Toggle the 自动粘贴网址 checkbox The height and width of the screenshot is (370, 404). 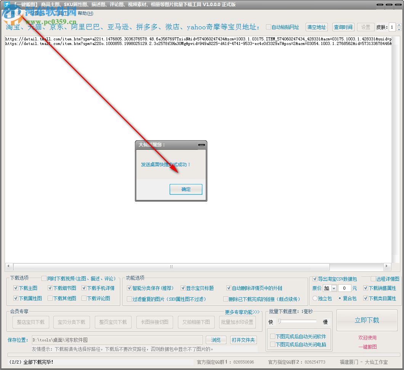268,27
